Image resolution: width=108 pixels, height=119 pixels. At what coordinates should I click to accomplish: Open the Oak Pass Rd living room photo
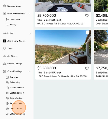pyautogui.click(x=63, y=6)
